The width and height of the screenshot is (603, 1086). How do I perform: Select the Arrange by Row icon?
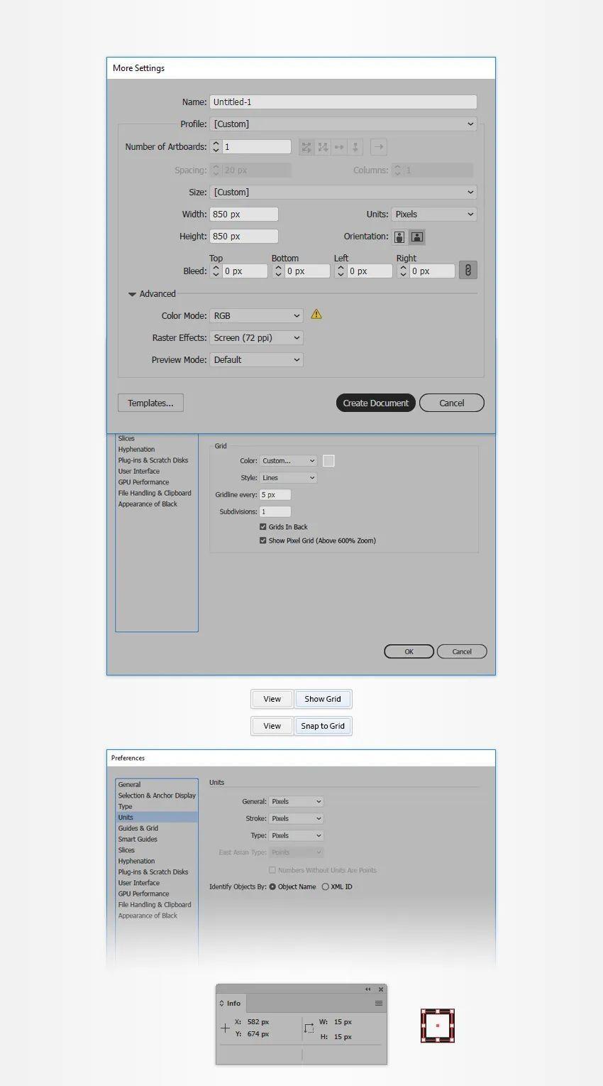coord(339,147)
